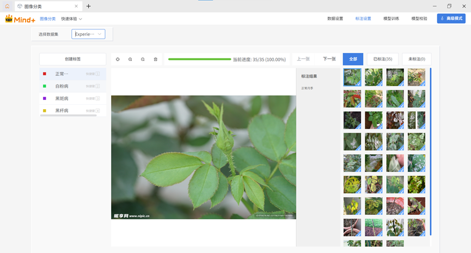This screenshot has height=253, width=471.
Task: Click the 创建标签 button
Action: [72, 59]
